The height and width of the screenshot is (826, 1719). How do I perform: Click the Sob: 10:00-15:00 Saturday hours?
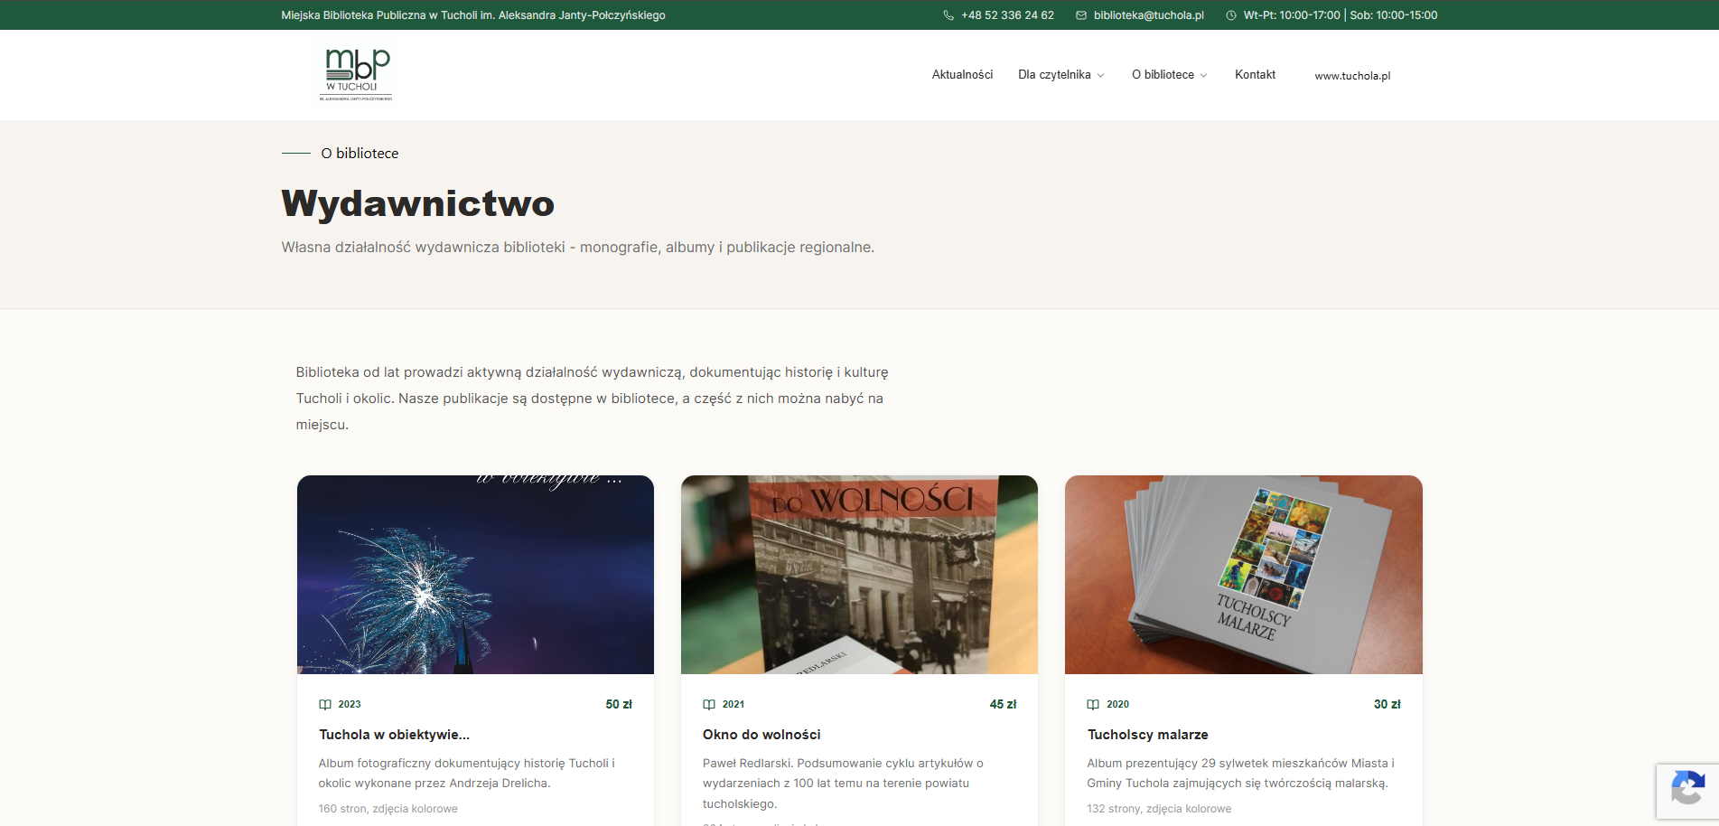click(1394, 15)
